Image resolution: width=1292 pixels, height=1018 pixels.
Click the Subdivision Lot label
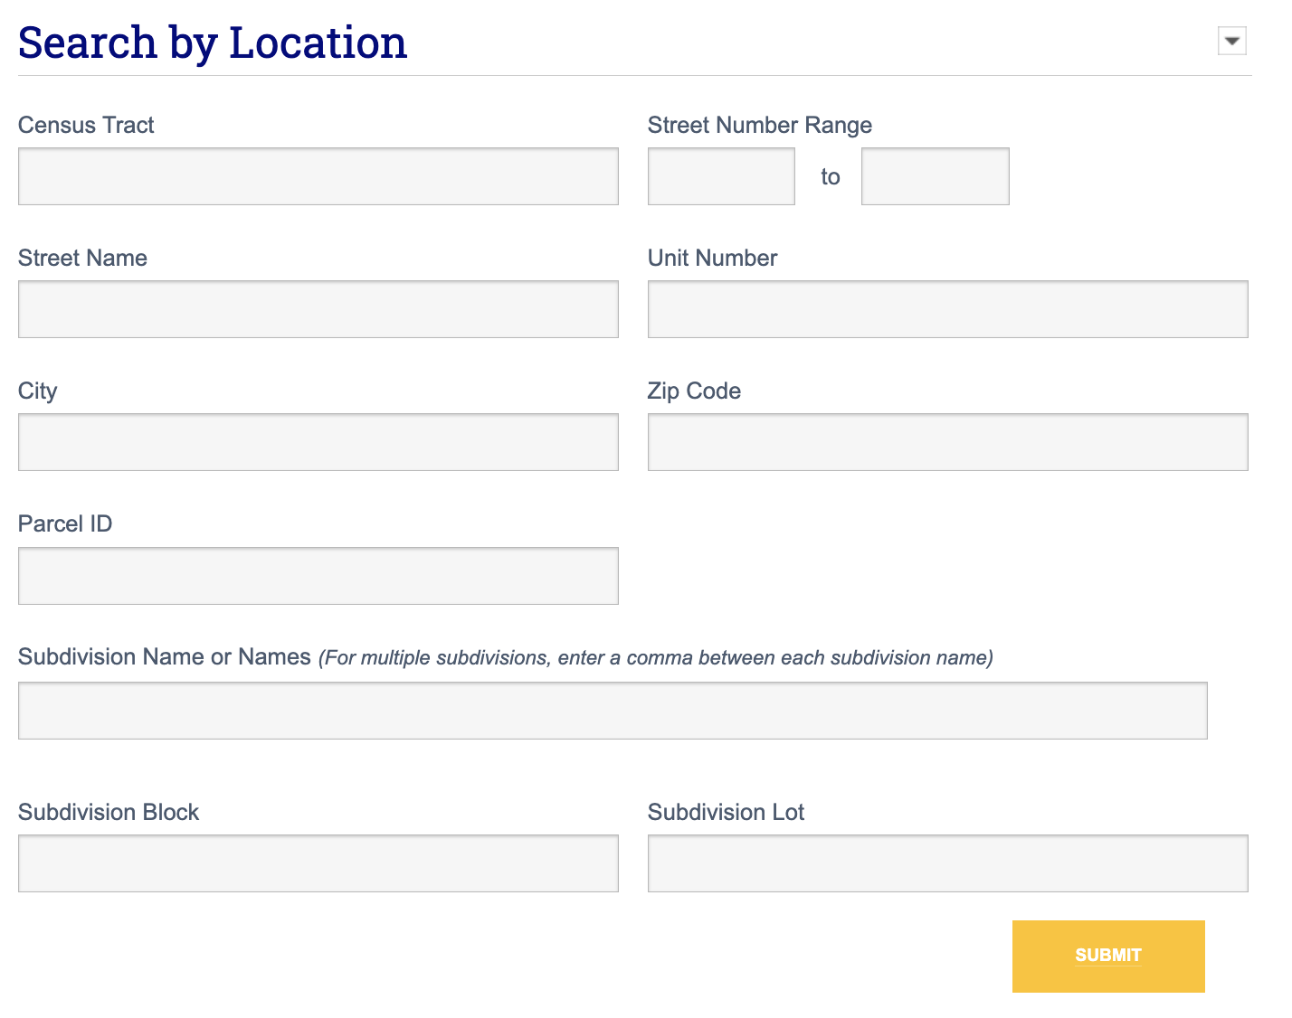[x=726, y=812]
